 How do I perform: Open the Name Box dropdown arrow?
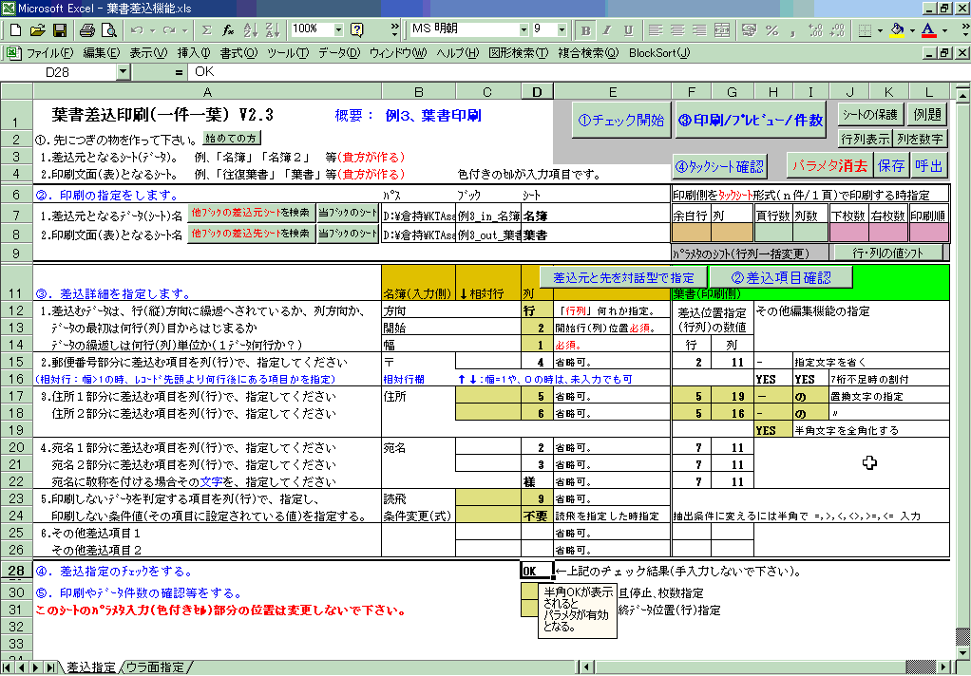(x=123, y=72)
